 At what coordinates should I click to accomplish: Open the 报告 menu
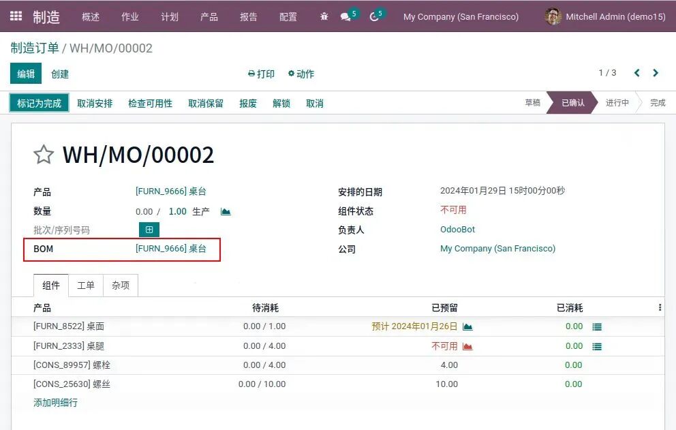[x=249, y=16]
